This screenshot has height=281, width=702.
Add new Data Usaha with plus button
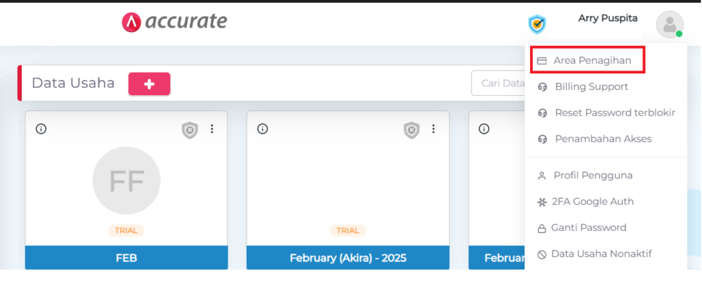point(149,84)
